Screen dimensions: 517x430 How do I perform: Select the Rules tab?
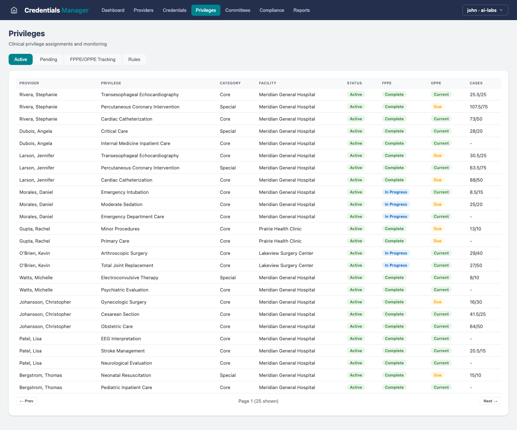point(134,59)
